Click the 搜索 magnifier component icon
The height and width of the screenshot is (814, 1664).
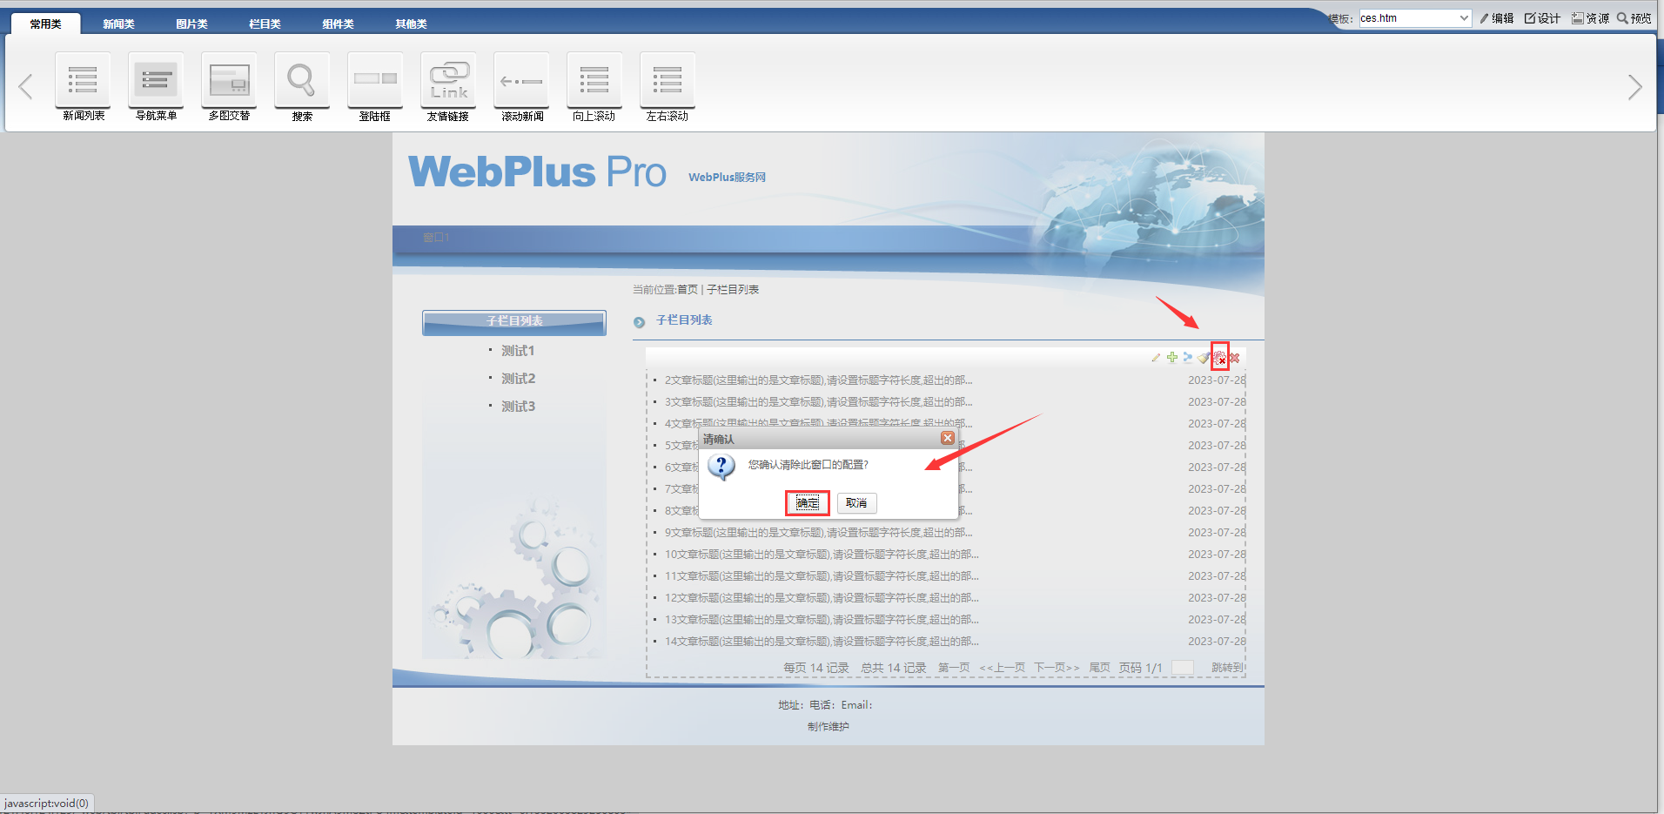point(302,80)
